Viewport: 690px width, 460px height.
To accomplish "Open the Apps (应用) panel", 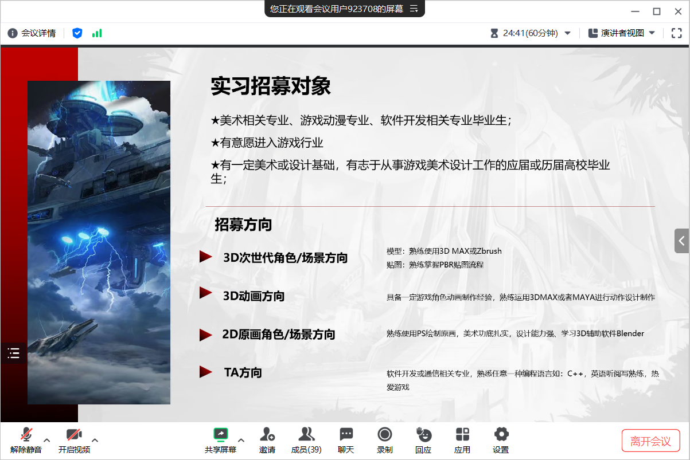I will [x=462, y=440].
